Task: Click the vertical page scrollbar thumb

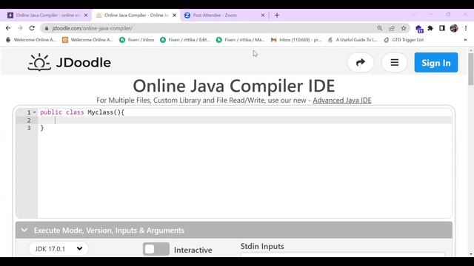Action: [471, 69]
